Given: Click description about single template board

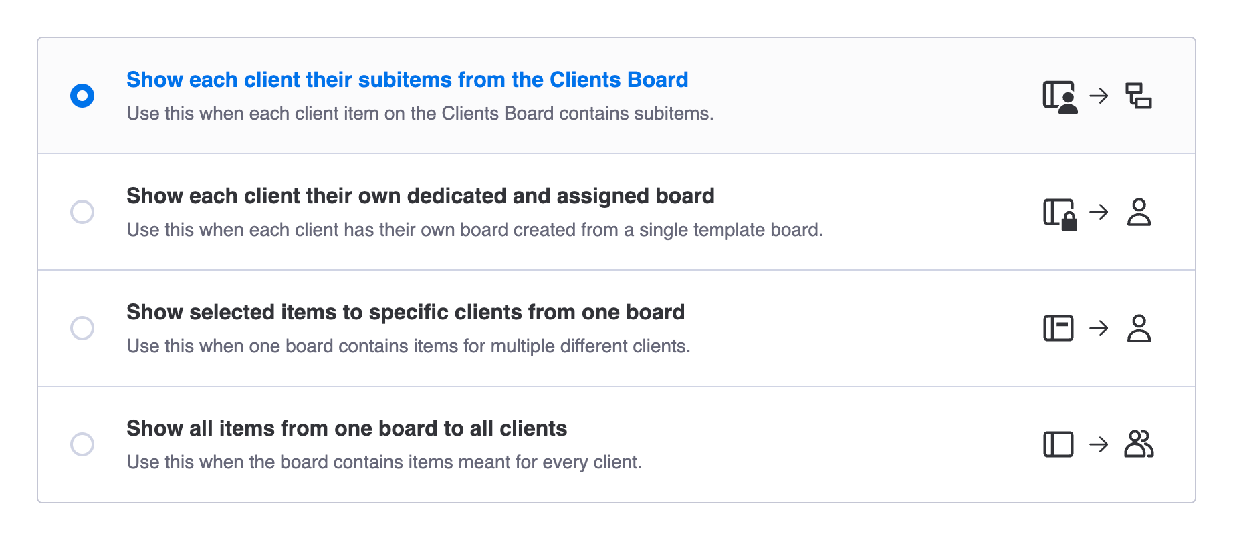Looking at the screenshot, I should point(475,230).
